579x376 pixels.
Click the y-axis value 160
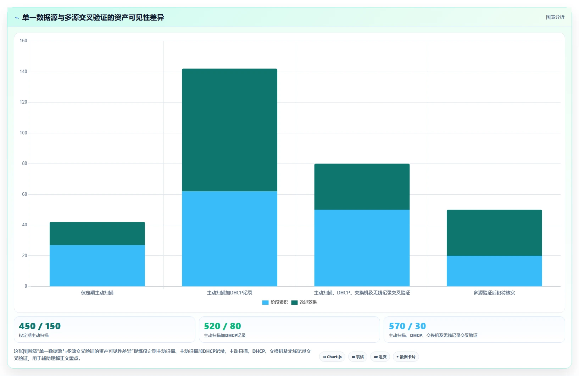point(23,41)
